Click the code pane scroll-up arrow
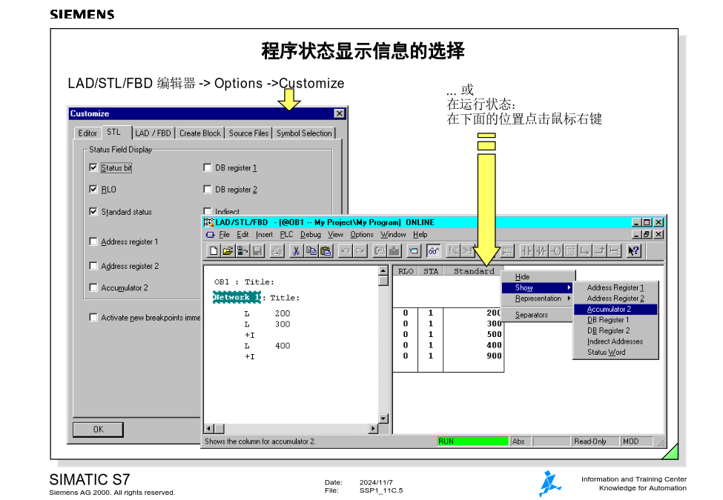723x500 pixels. click(x=383, y=270)
